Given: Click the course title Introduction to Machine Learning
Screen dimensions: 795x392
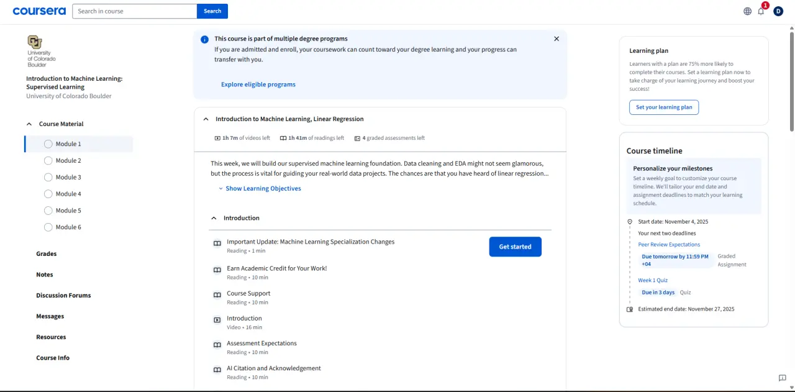Looking at the screenshot, I should pyautogui.click(x=75, y=83).
